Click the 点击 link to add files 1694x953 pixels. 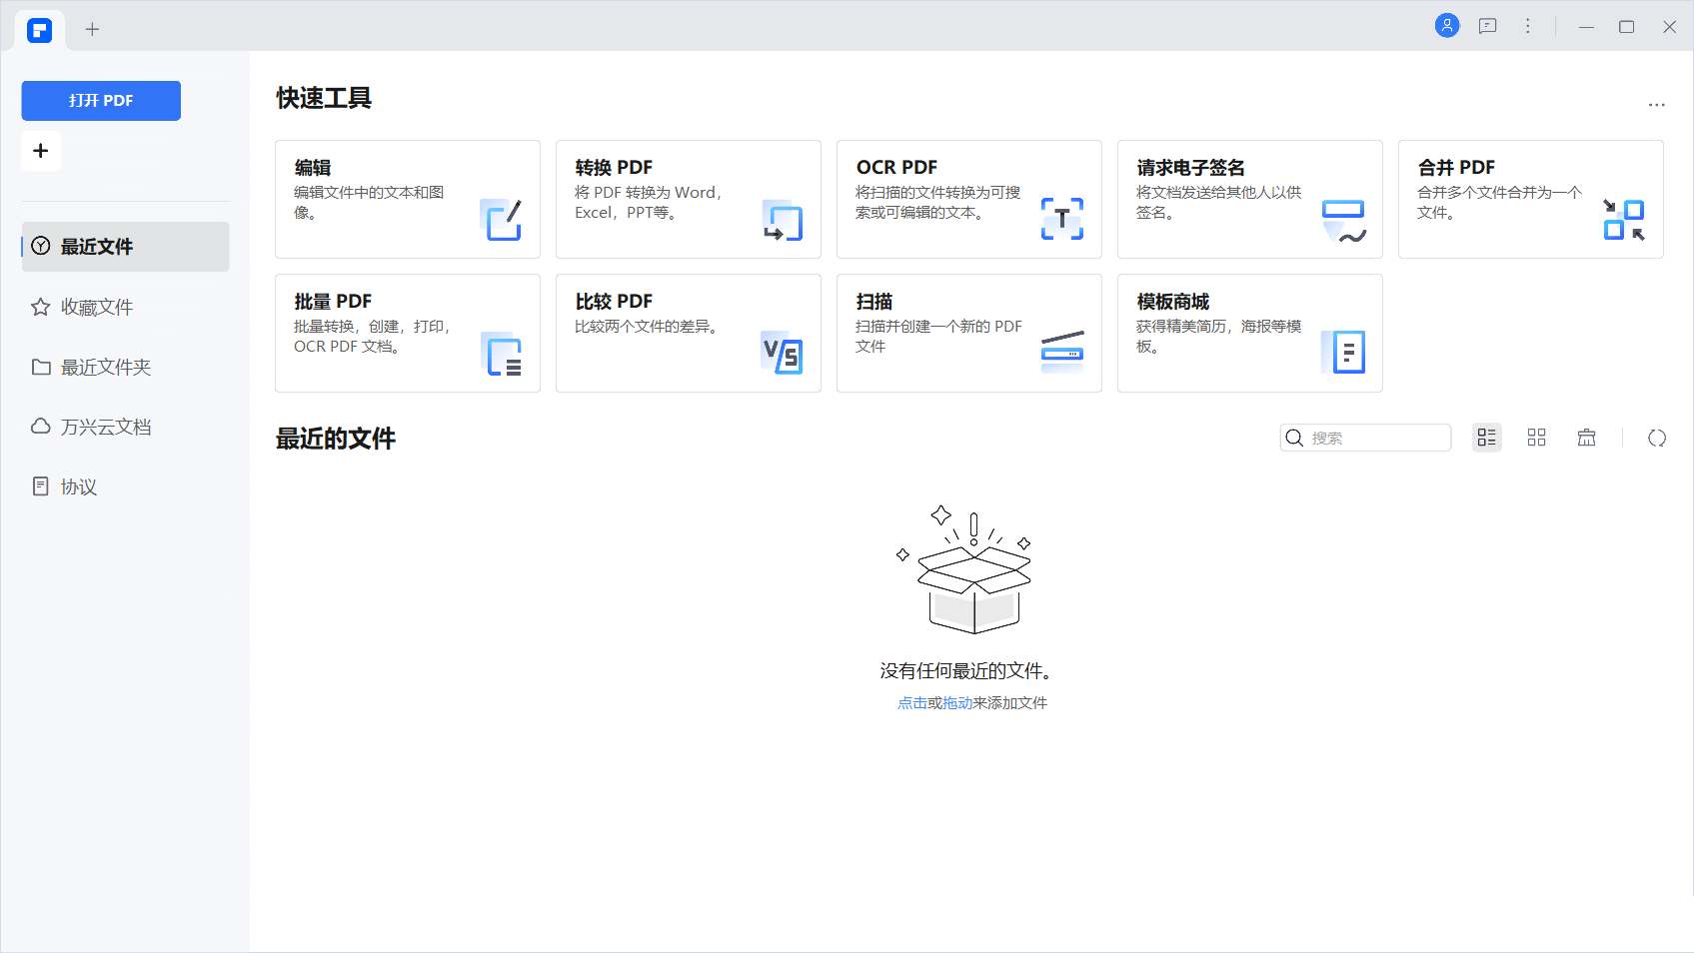(x=910, y=703)
